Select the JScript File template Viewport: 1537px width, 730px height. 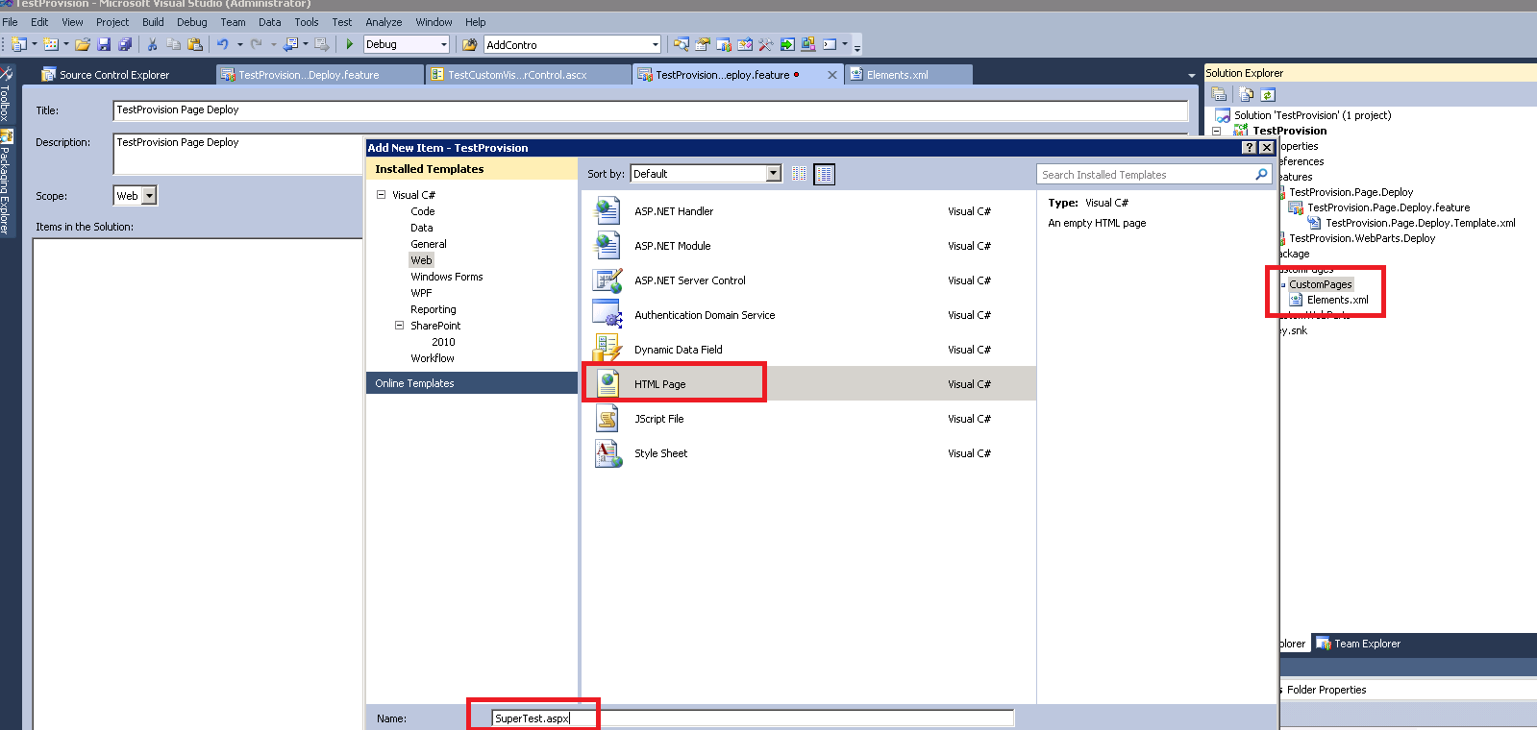[808, 419]
